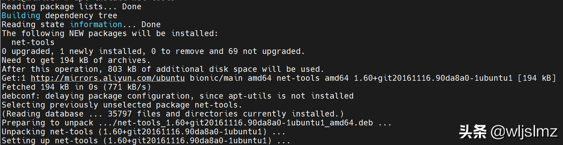Click the indented net-tools package name

[x=33, y=43]
